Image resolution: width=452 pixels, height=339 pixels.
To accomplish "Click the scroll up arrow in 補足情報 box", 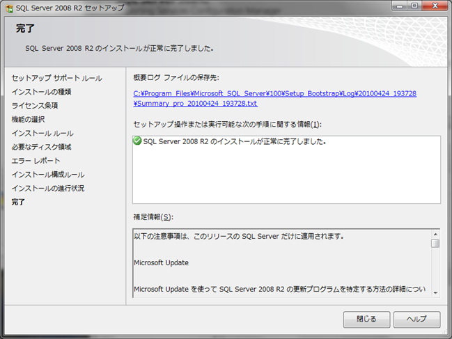I will point(435,234).
